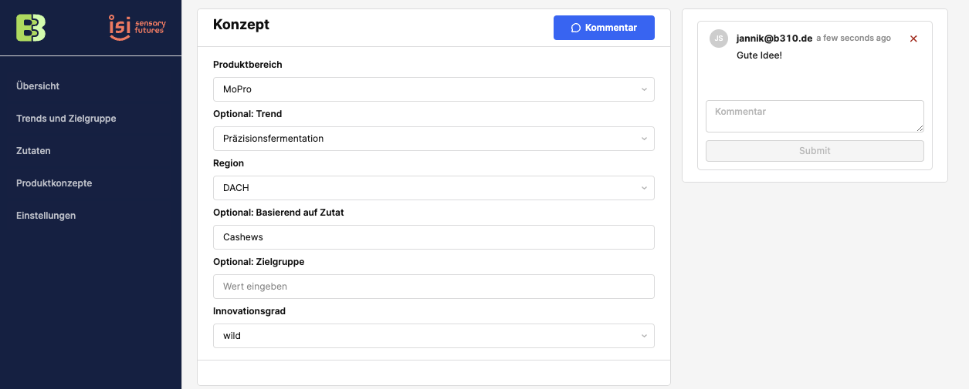Click the JS user avatar in comment
The image size is (969, 389).
(x=719, y=39)
